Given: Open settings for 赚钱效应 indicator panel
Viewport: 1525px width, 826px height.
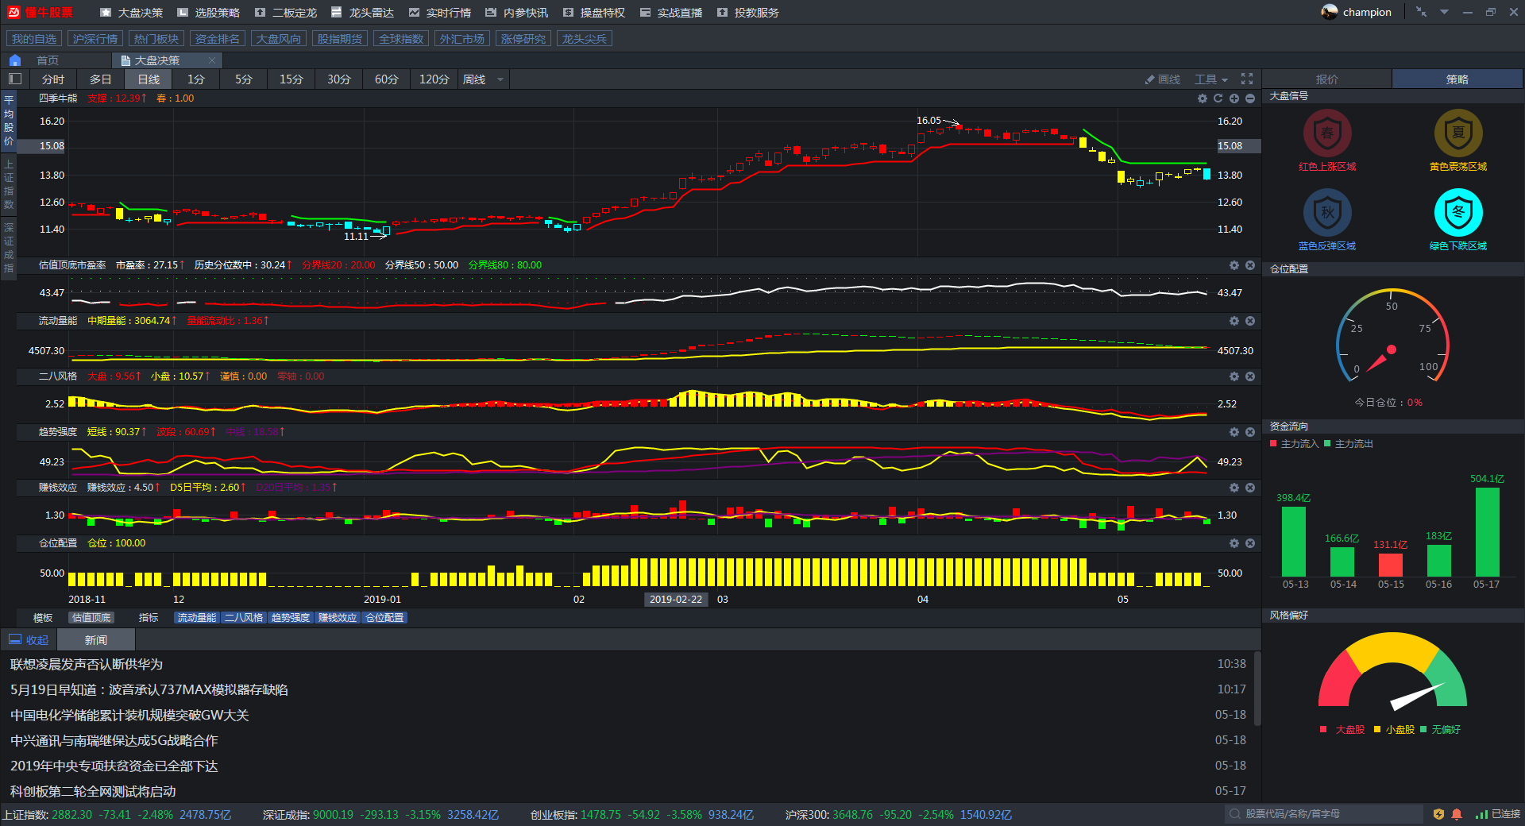Looking at the screenshot, I should tap(1234, 488).
